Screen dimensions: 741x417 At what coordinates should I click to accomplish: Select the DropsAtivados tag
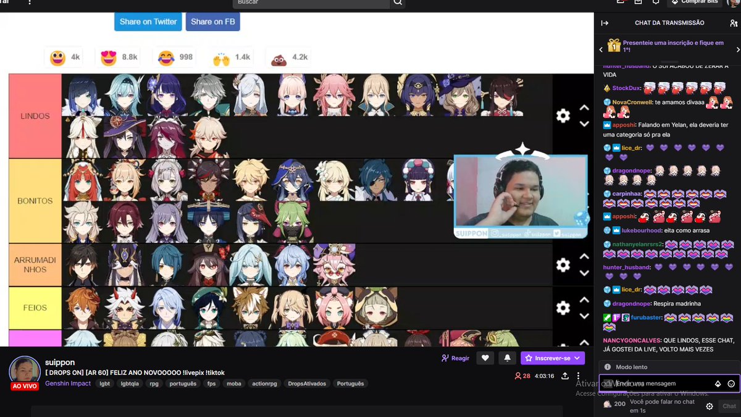(308, 384)
